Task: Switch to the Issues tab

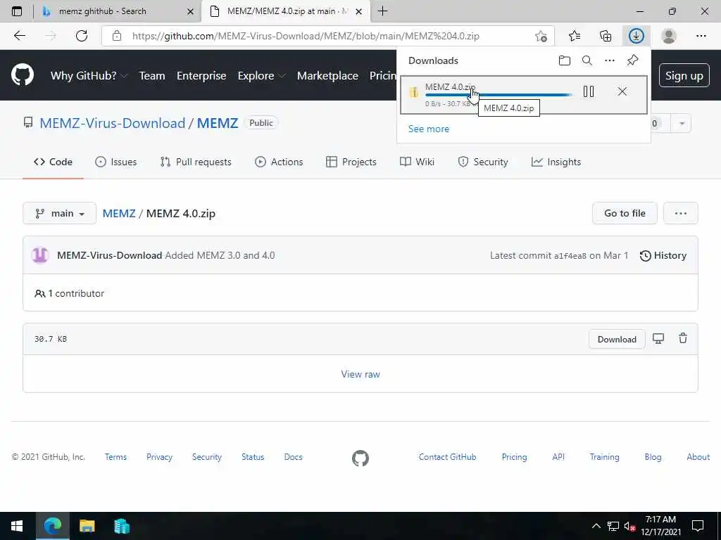Action: [x=115, y=162]
